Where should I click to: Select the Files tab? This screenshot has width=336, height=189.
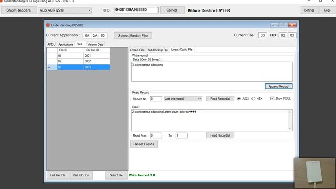click(x=79, y=44)
